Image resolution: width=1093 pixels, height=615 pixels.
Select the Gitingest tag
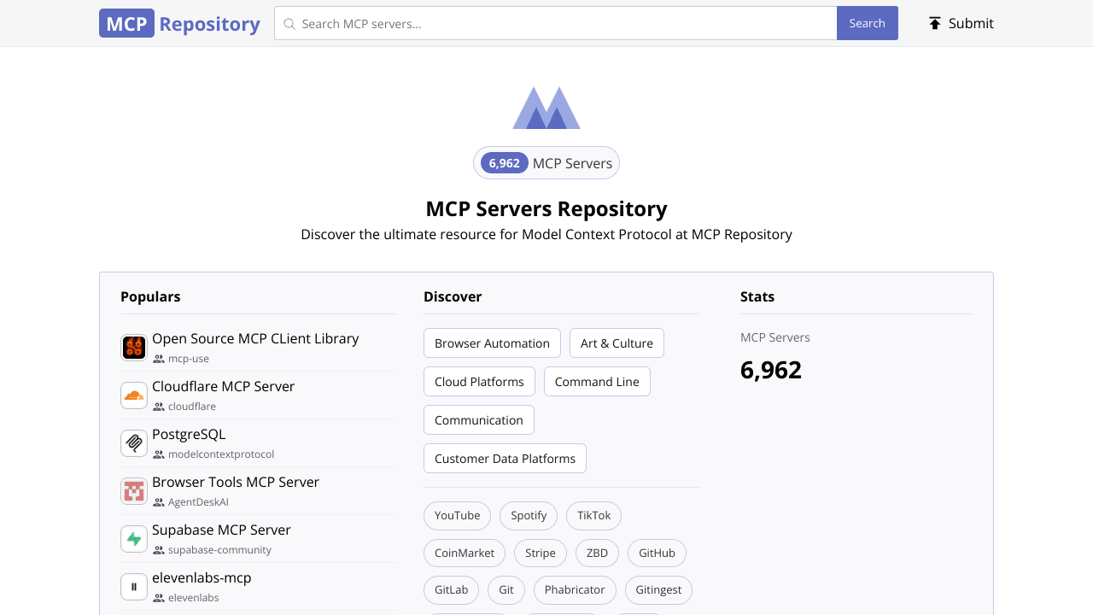tap(658, 590)
